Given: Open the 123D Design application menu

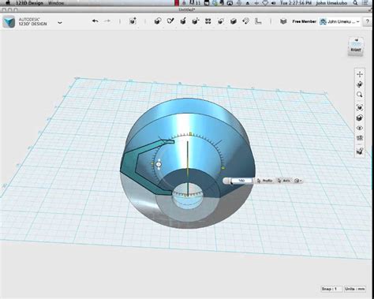Looking at the screenshot, I should pos(29,3).
